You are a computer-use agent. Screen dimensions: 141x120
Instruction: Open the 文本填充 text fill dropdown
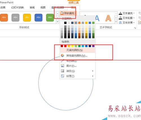tap(127, 13)
